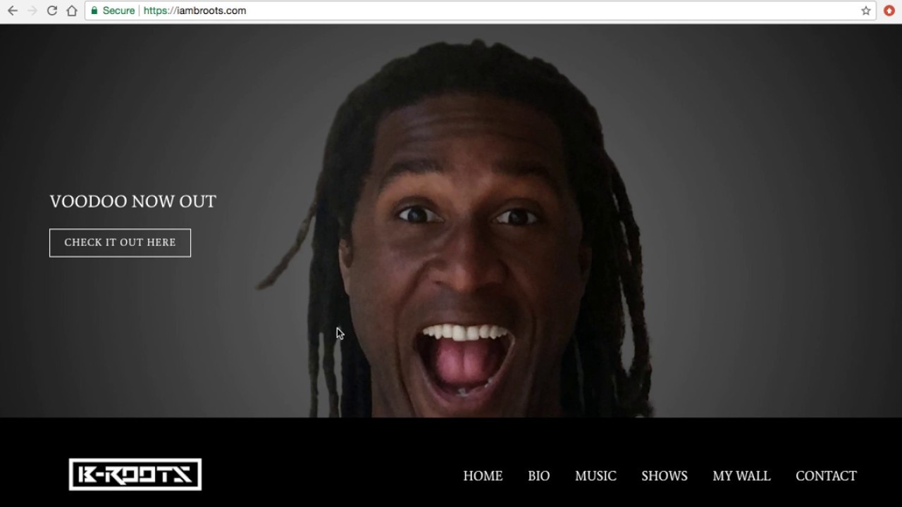Click the Secure label in address bar
Screen dimensions: 902x507
[x=118, y=11]
